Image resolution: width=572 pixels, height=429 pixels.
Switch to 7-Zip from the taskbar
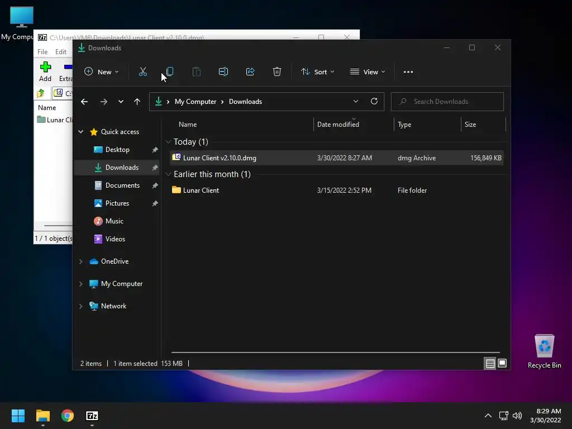point(92,416)
